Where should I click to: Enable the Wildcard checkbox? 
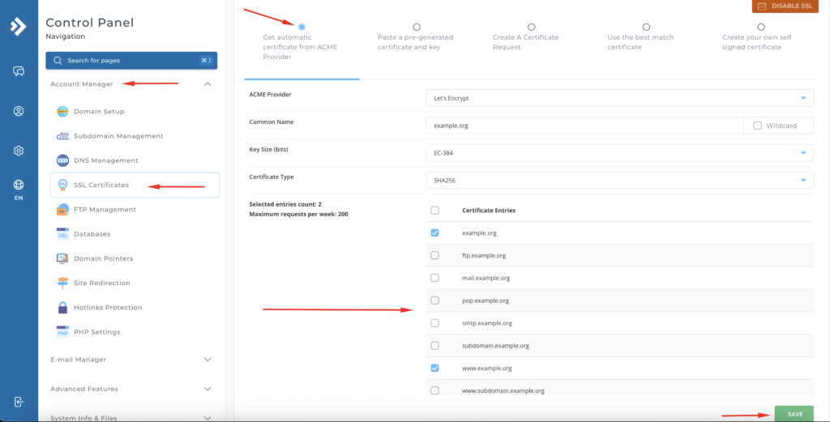[x=757, y=126]
